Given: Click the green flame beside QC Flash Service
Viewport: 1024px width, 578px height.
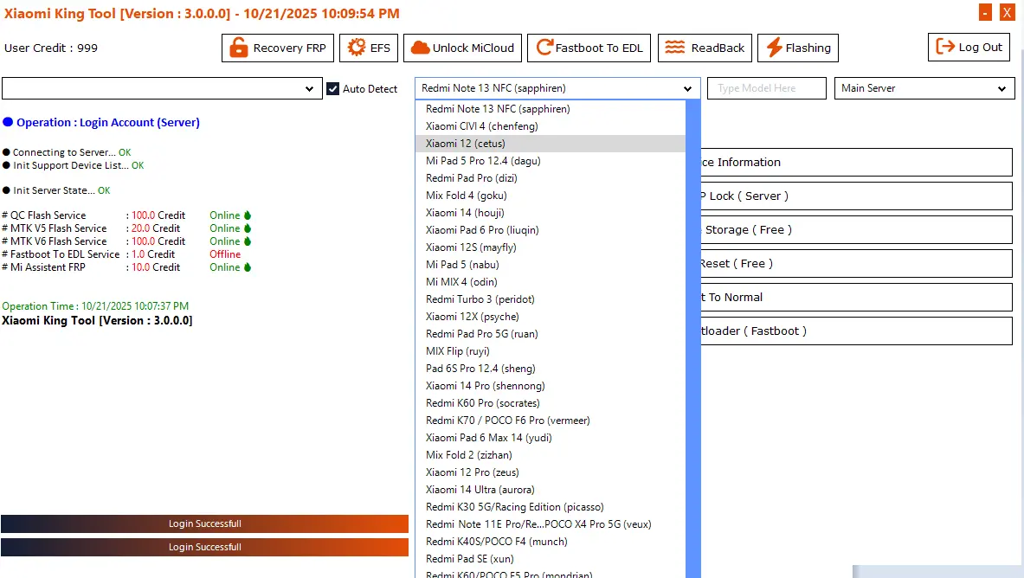Looking at the screenshot, I should [248, 215].
